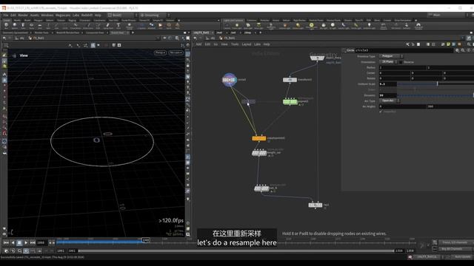The image size is (474, 266).
Task: Open the Orientation dropdown
Action: 388,62
